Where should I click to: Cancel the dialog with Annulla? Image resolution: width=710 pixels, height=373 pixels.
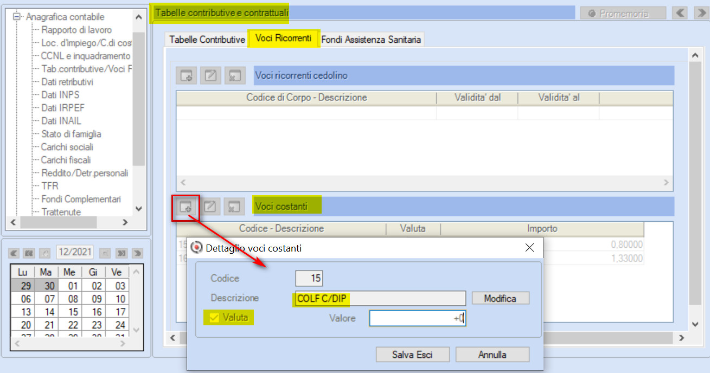[x=492, y=355]
